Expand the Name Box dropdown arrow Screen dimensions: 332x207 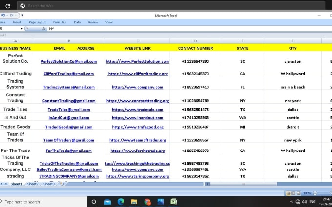pos(21,29)
